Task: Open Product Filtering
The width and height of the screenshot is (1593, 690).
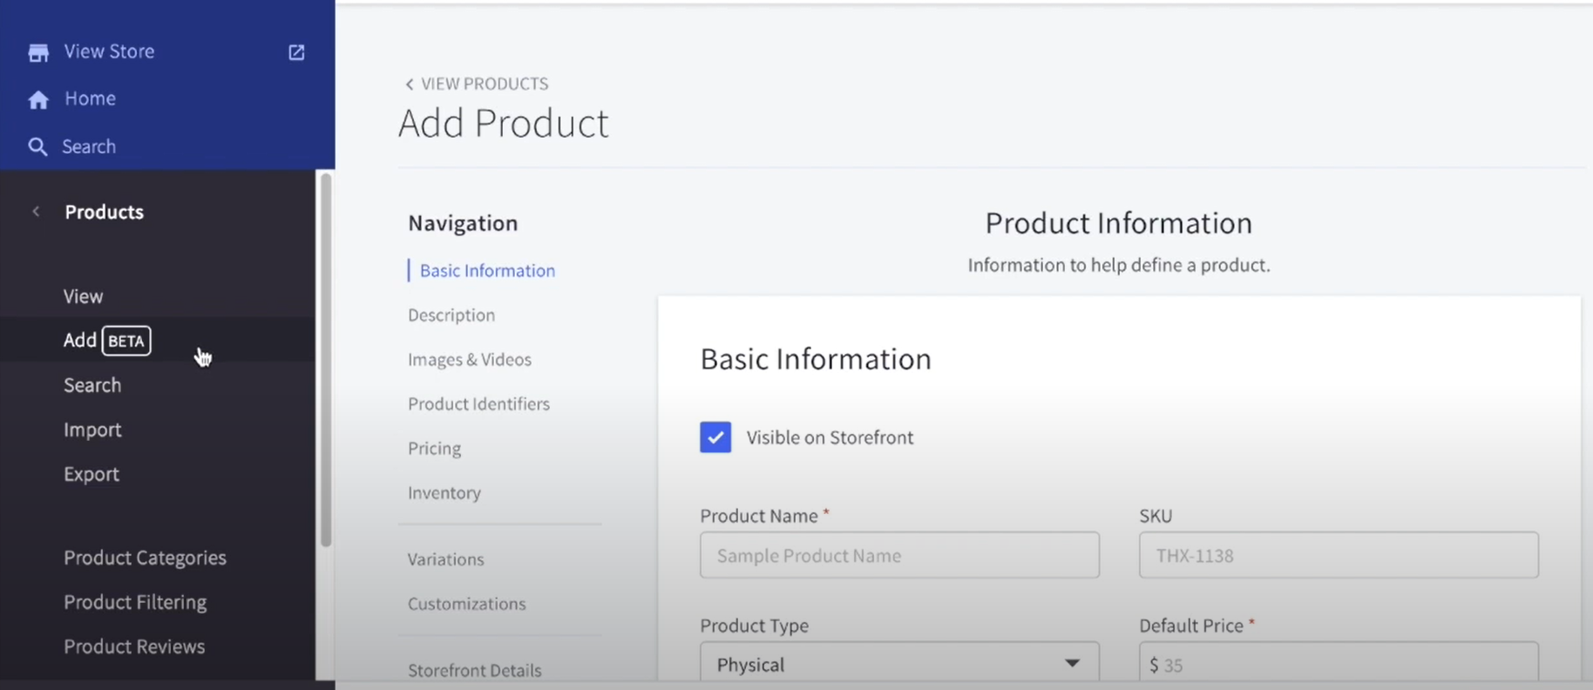Action: 135,602
